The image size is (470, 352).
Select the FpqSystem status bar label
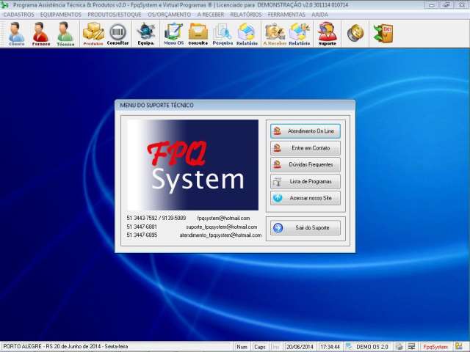pos(435,347)
